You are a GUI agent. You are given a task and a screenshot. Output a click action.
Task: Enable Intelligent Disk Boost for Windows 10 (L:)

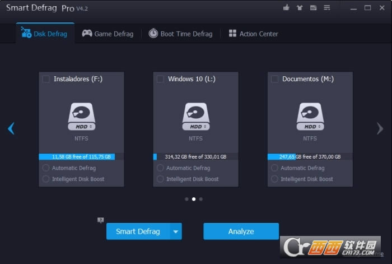[160, 179]
